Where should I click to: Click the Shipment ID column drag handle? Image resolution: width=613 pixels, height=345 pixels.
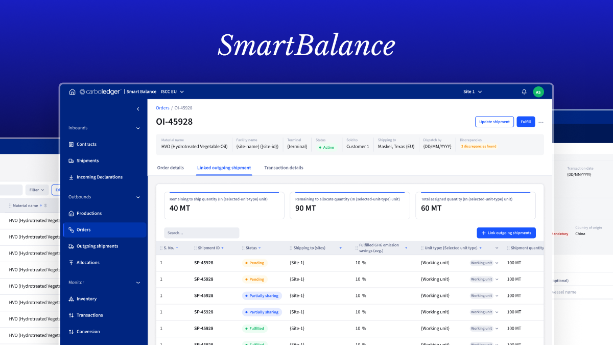(x=196, y=248)
